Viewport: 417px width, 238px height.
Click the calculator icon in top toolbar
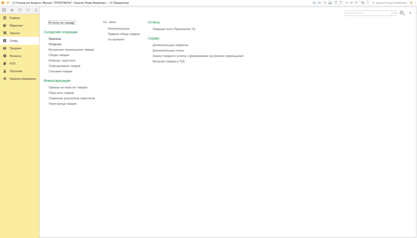(x=336, y=3)
